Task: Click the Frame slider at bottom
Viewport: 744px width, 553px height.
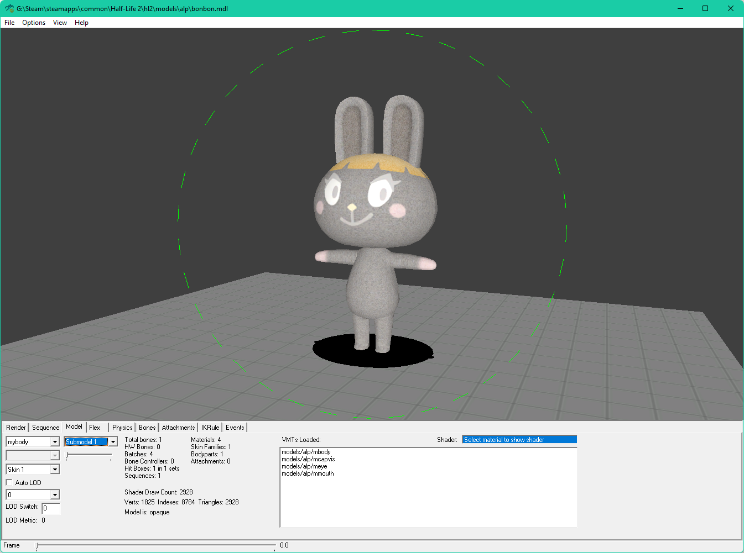Action: [x=156, y=546]
